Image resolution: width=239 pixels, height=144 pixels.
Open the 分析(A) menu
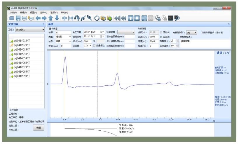pyautogui.click(x=43, y=12)
